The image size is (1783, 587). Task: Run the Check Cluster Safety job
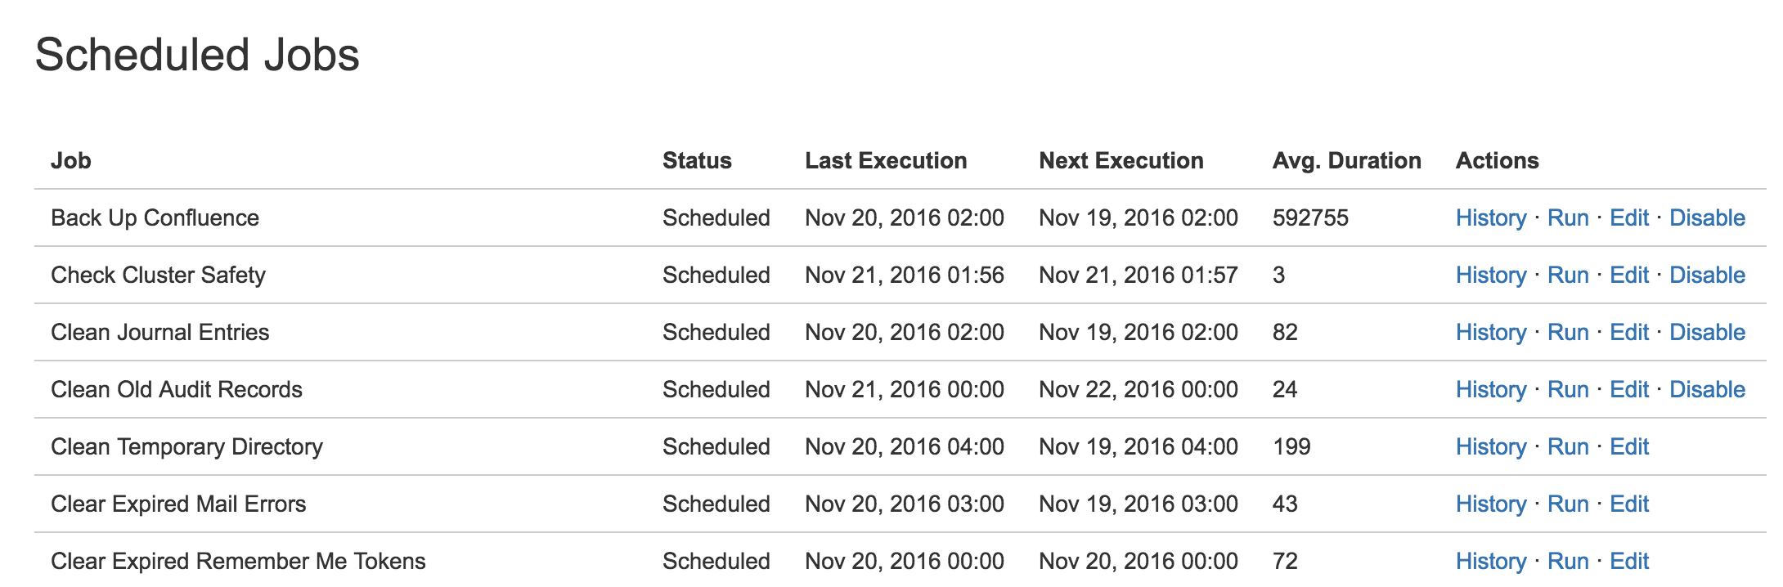click(x=1568, y=275)
